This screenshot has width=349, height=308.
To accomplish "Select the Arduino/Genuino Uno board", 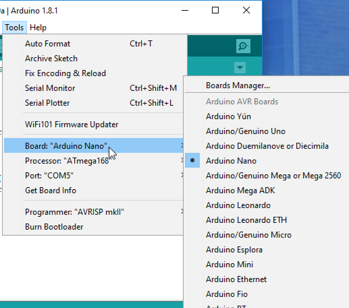I will [267, 131].
